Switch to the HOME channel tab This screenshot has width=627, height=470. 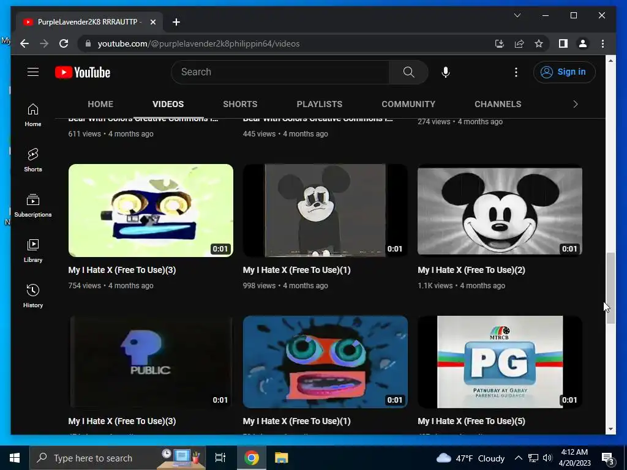point(100,104)
